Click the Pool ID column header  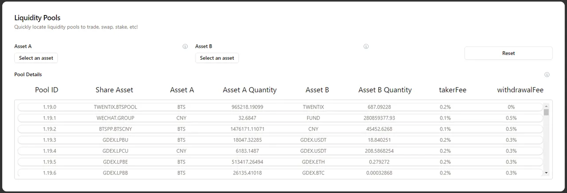47,90
